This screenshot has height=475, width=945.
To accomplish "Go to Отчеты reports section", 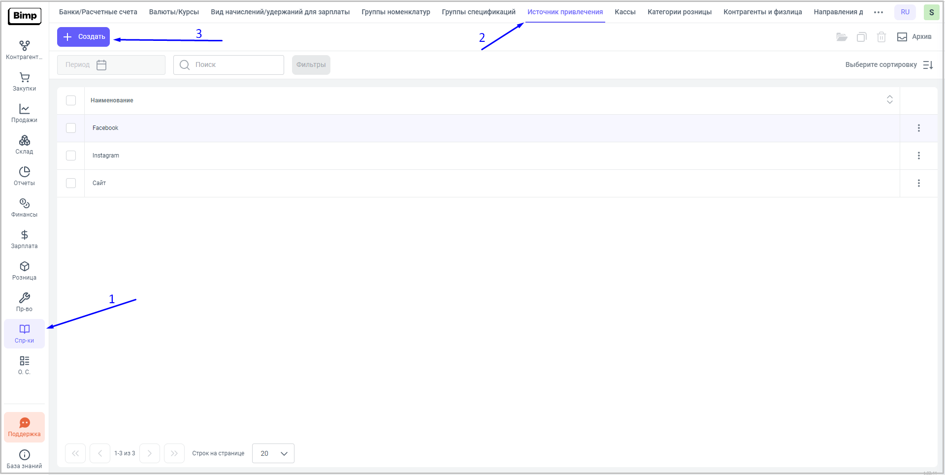I will tap(24, 176).
